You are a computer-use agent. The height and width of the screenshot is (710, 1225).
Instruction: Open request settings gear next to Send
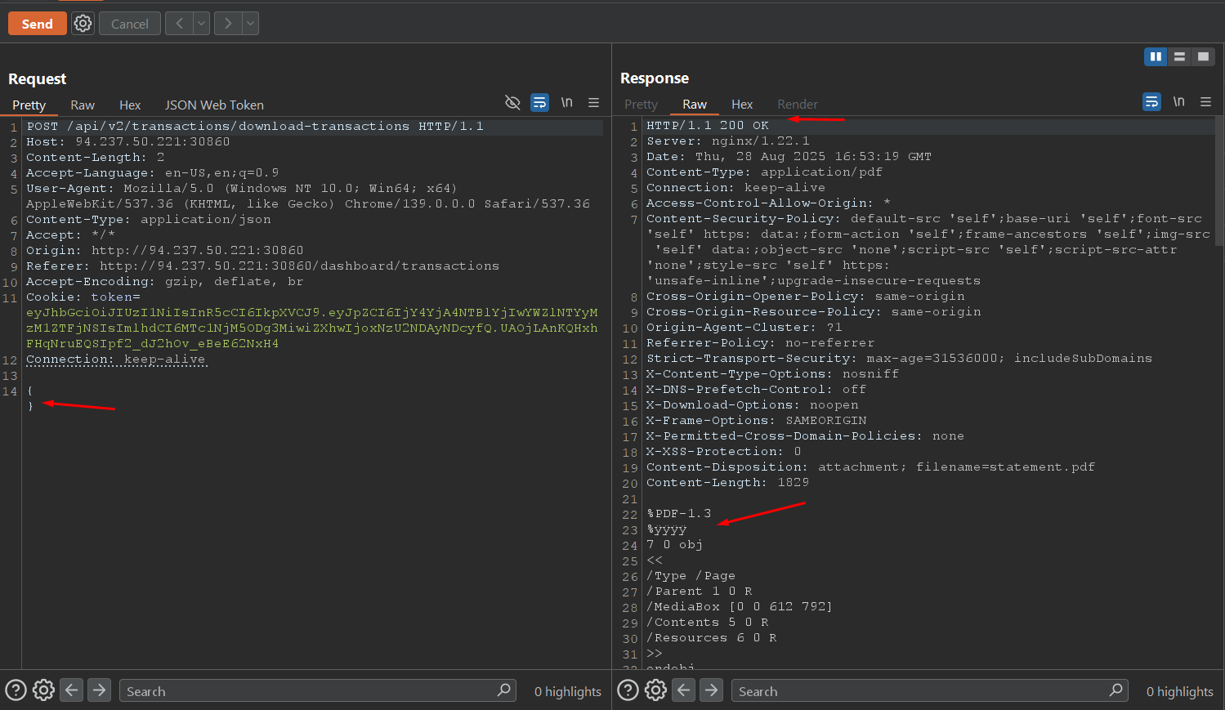[x=83, y=24]
